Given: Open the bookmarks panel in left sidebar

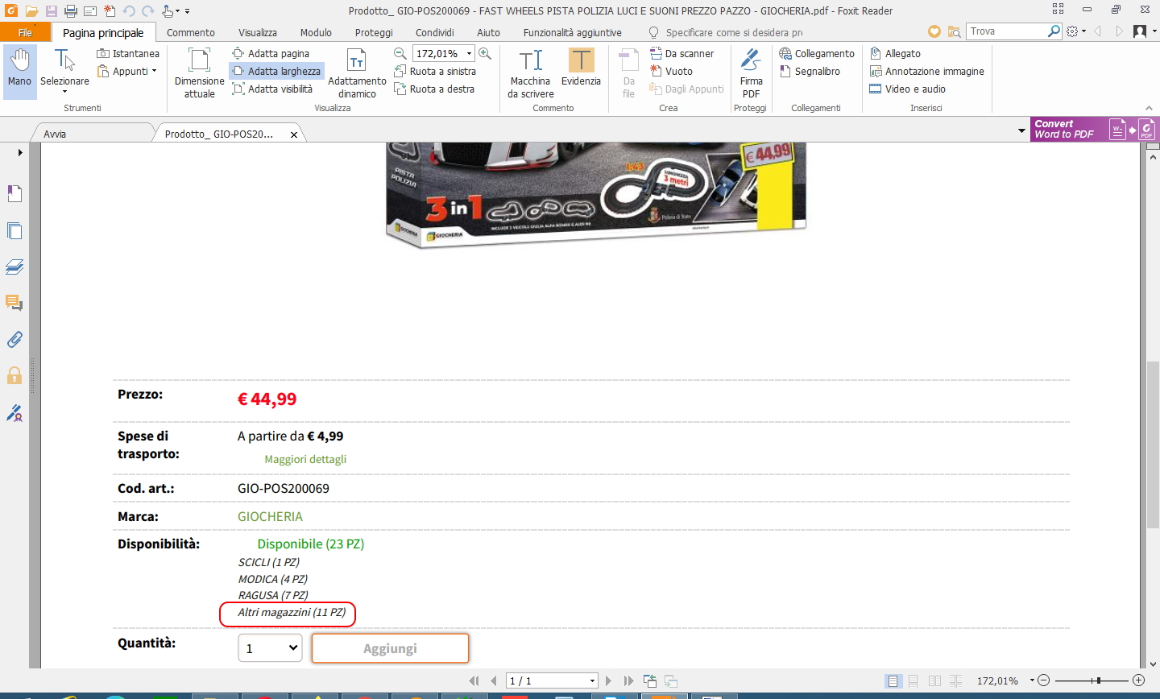Looking at the screenshot, I should (x=14, y=193).
